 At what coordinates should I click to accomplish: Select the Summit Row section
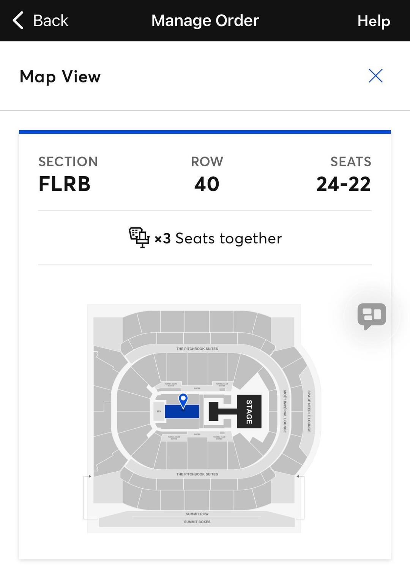point(197,514)
